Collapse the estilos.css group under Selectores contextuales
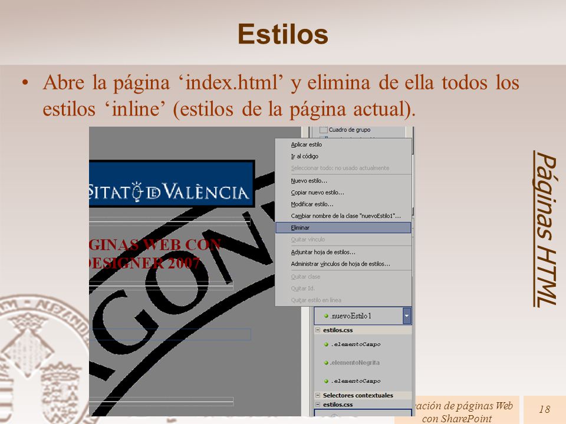Viewport: 566px width, 424px height. [x=318, y=405]
